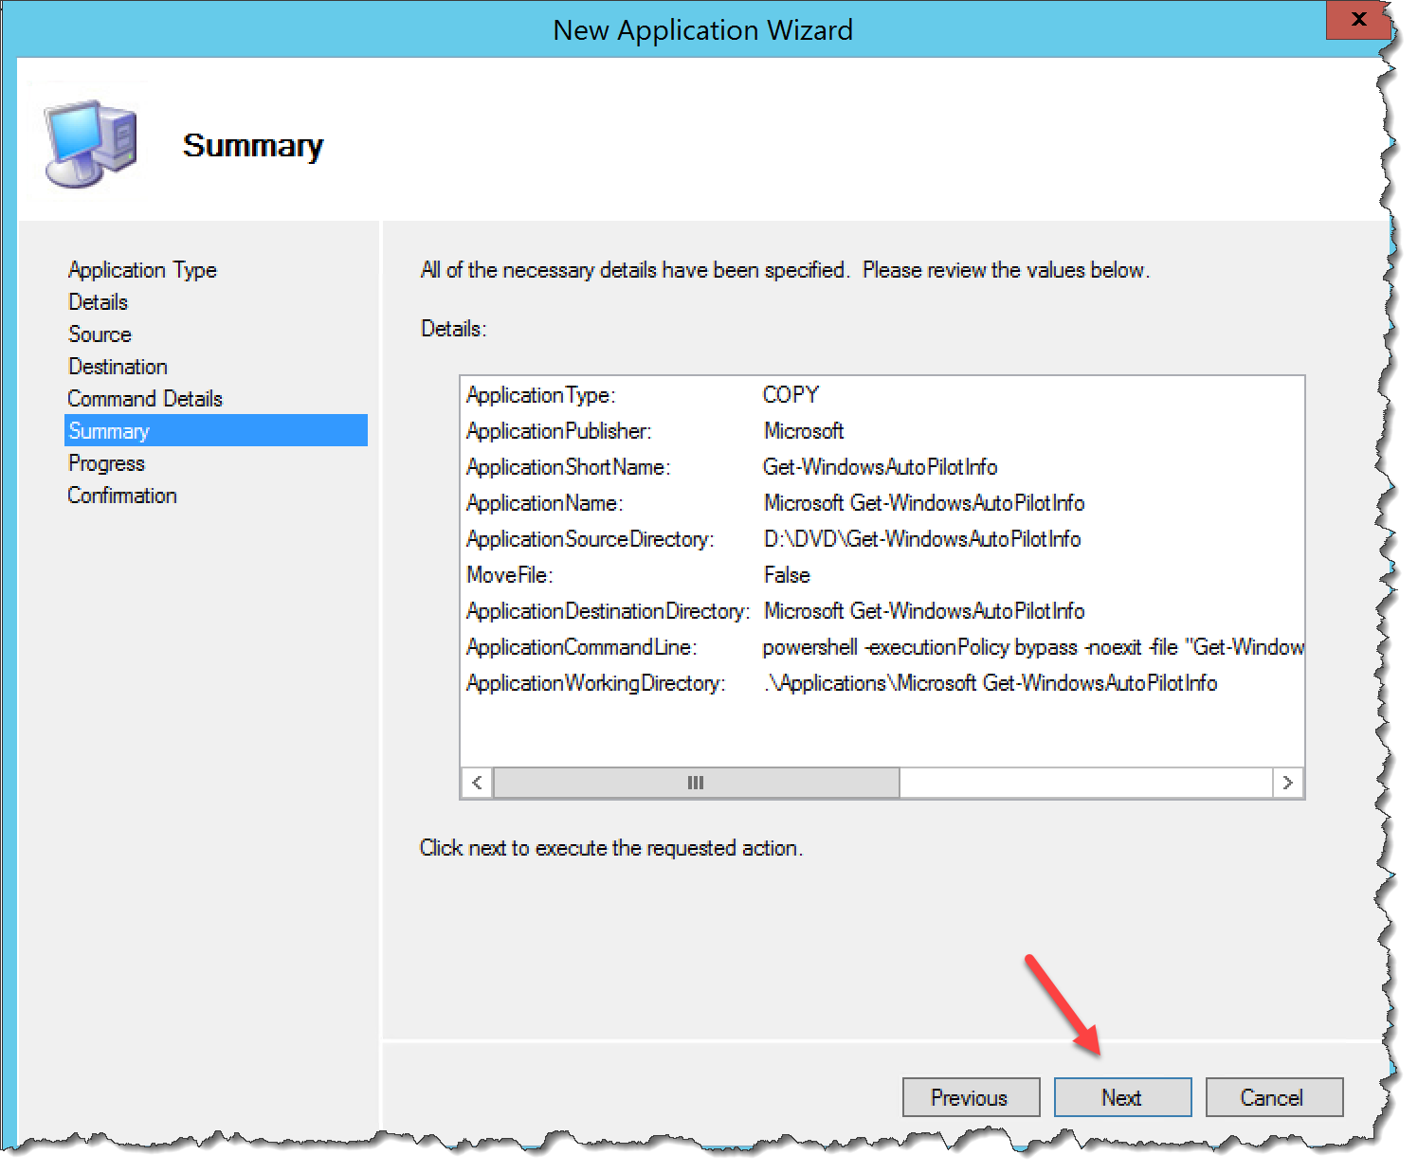Click the Previous button
1418x1173 pixels.
coord(971,1097)
